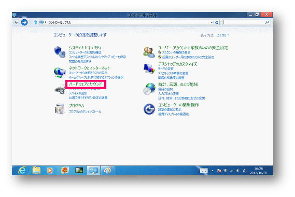Click the Action Center flag icon
Viewport: 295px width, 197px height.
(219, 171)
